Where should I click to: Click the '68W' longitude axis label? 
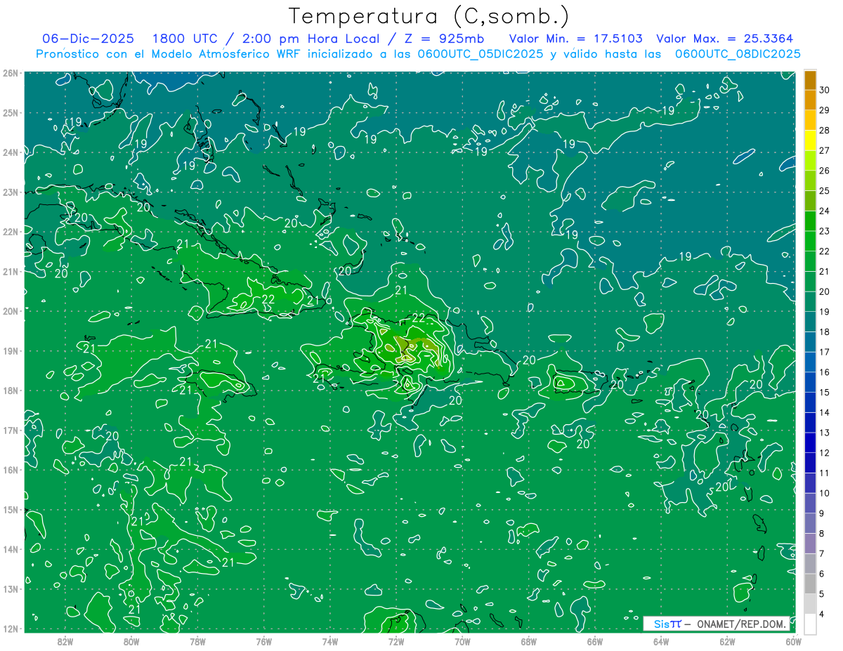(x=528, y=641)
